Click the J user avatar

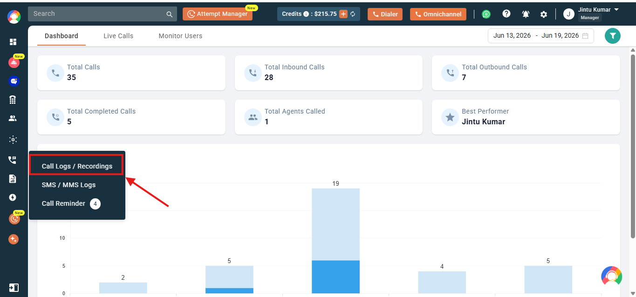pyautogui.click(x=568, y=14)
